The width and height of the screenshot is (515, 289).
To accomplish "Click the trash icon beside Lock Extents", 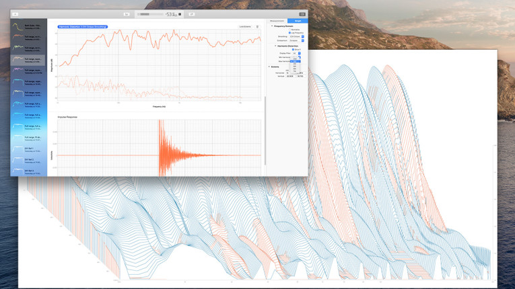I will 256,27.
